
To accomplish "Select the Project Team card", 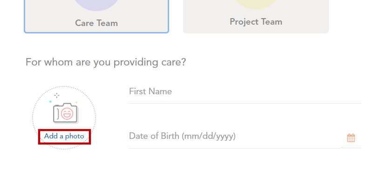I will point(256,16).
